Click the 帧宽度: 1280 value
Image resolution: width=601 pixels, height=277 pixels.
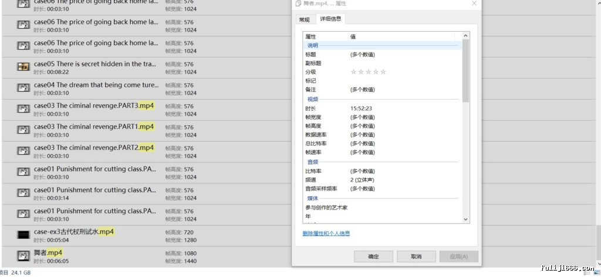pos(190,240)
